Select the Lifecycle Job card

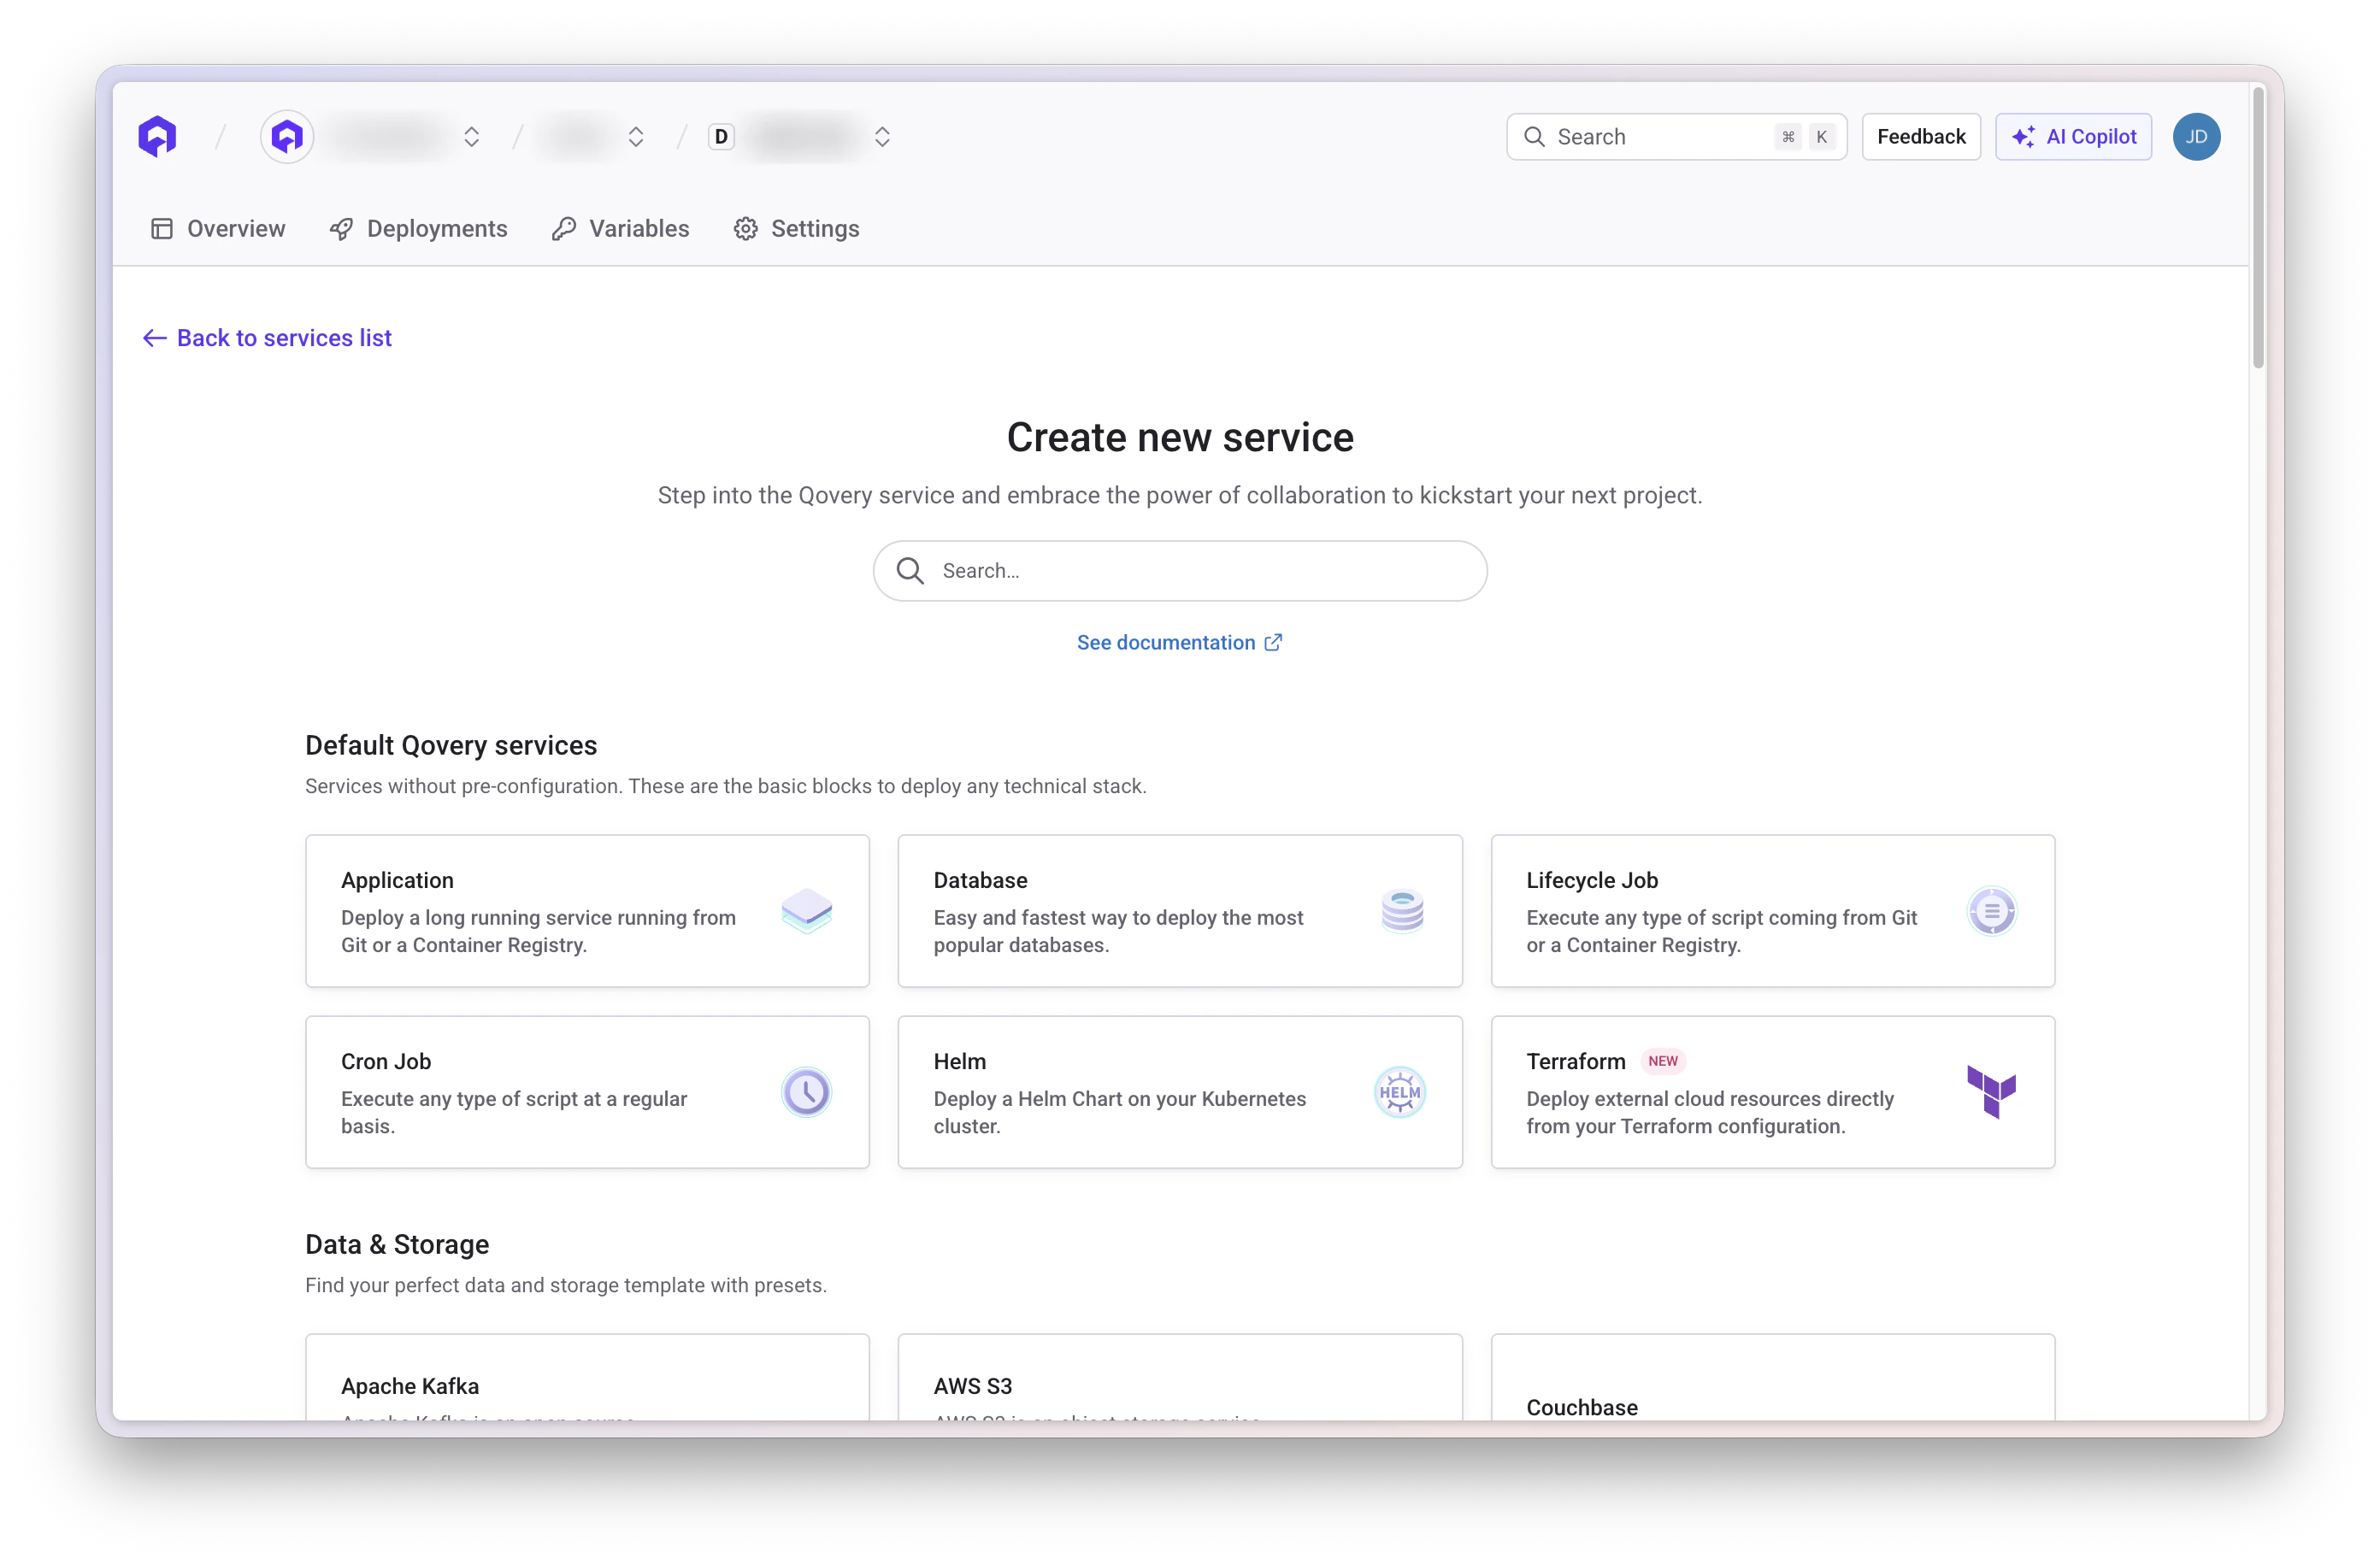1773,911
